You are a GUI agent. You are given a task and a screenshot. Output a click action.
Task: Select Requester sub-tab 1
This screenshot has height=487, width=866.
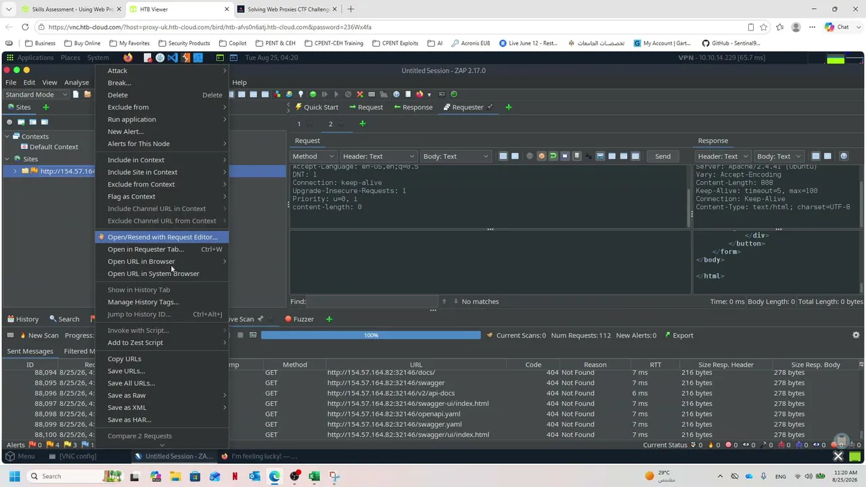point(299,124)
